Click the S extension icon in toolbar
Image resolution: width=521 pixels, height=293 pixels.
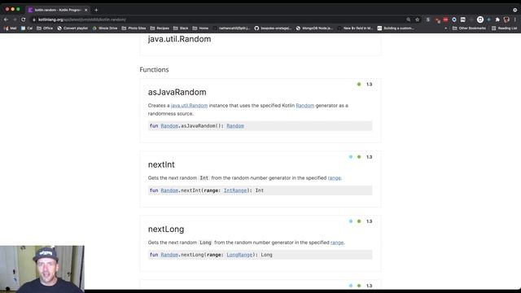(428, 20)
